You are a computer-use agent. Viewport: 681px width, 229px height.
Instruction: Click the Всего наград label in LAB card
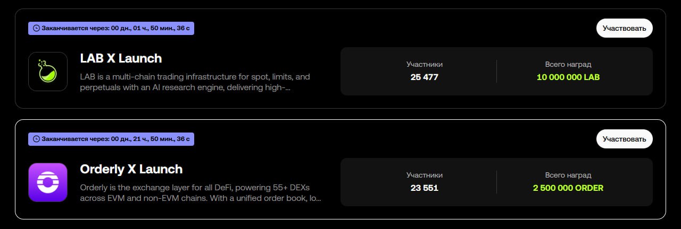[x=568, y=64]
